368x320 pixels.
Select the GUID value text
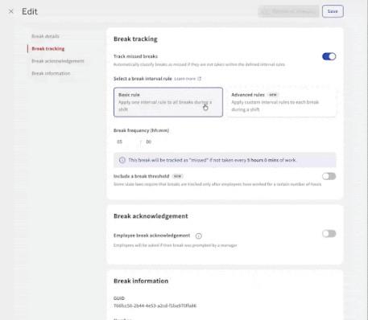tap(155, 306)
